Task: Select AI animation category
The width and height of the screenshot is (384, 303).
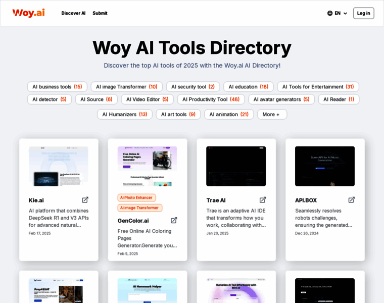Action: tap(229, 114)
